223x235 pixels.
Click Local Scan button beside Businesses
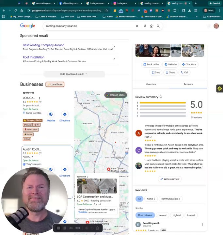[55, 85]
